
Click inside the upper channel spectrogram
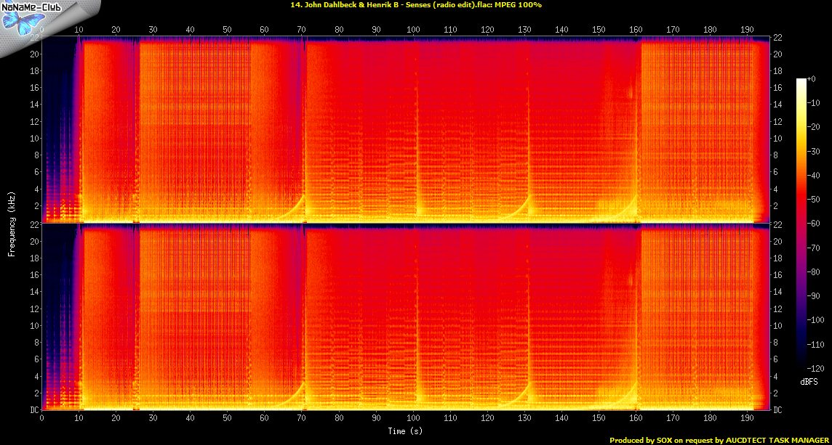406,129
